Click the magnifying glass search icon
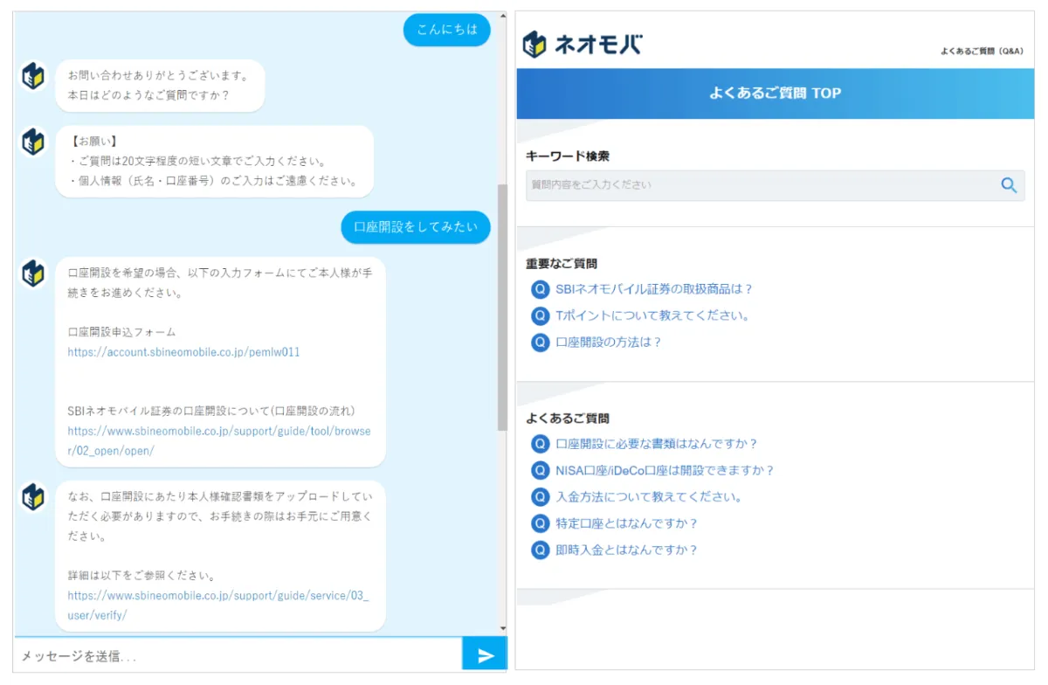Viewport: 1048px width, 685px height. click(1009, 185)
